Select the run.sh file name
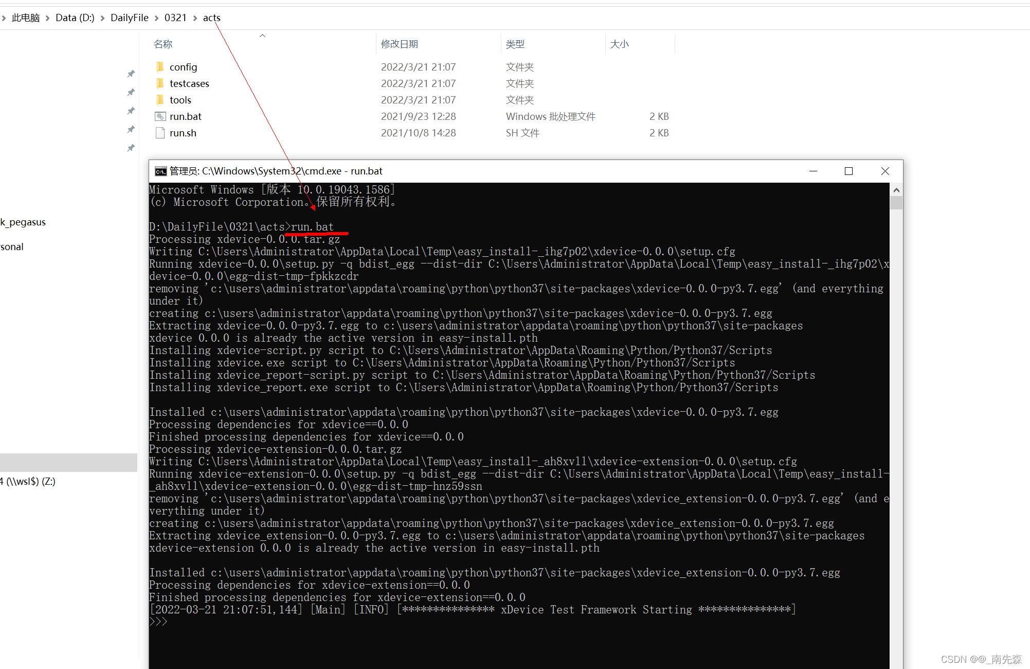Viewport: 1030px width, 669px height. click(183, 133)
